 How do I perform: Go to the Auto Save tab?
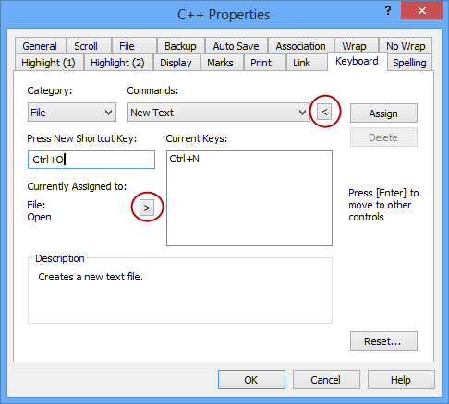(237, 46)
